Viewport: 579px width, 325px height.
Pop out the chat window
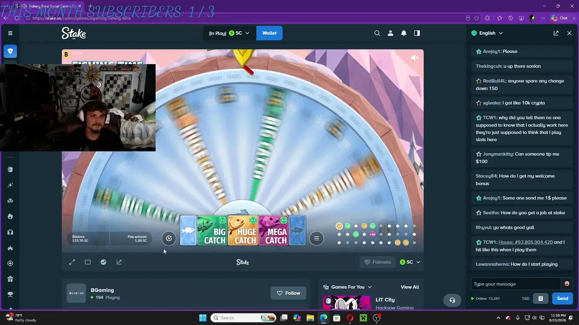point(556,33)
